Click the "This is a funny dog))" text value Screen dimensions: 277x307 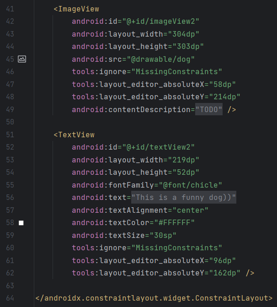point(184,197)
